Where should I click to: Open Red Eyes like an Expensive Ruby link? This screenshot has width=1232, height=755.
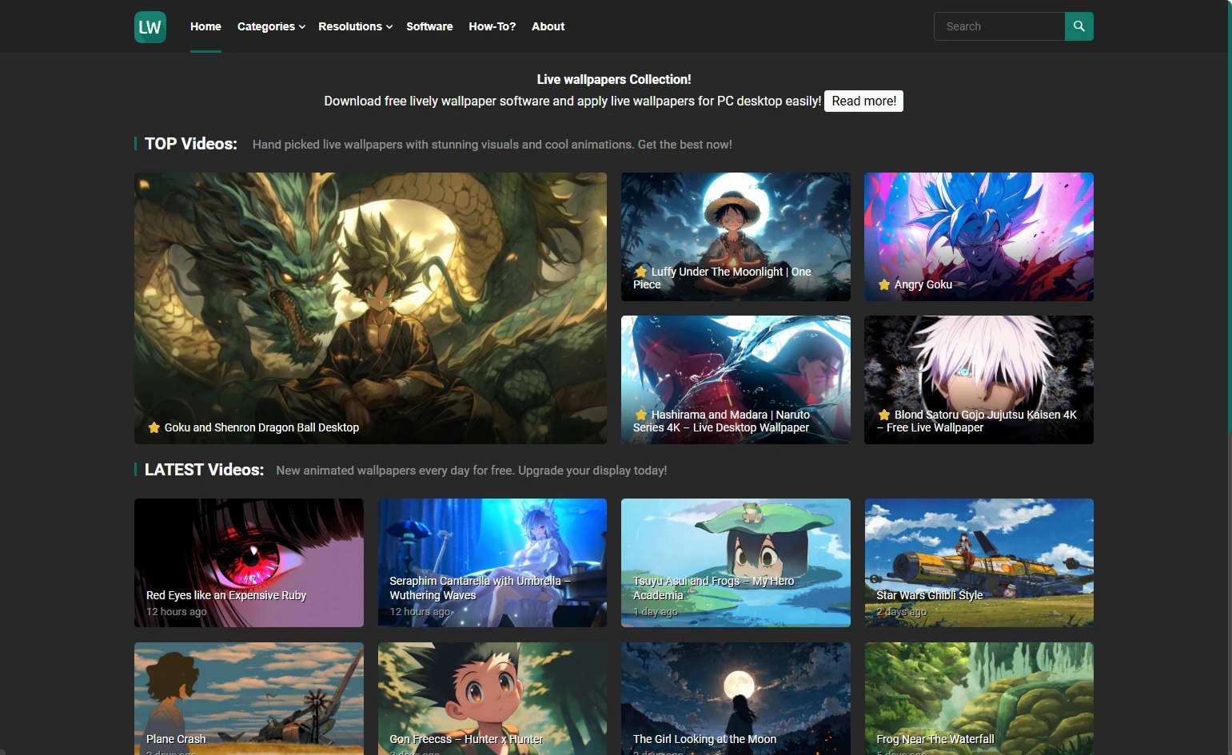pos(226,595)
